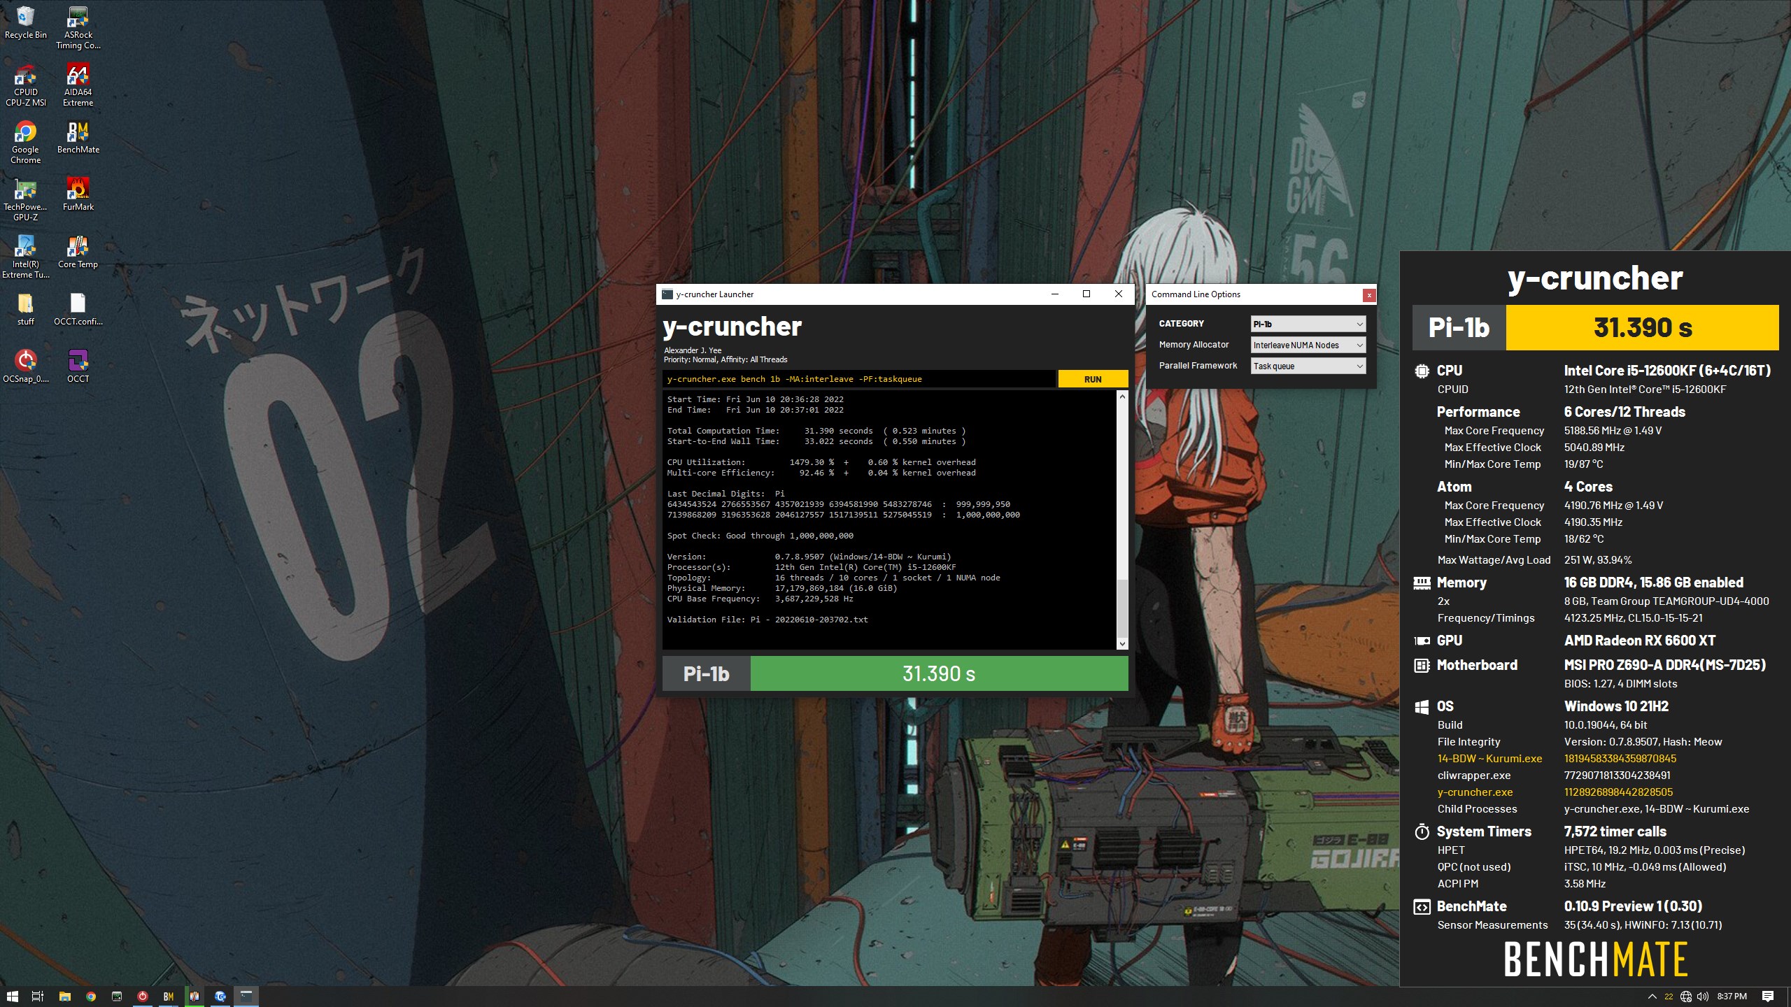Show hidden system tray icons
Image resolution: width=1791 pixels, height=1007 pixels.
(x=1652, y=997)
